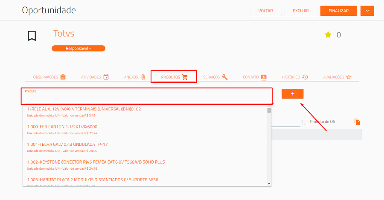Click the clipboard icon on Observações tab
The image size is (384, 200).
(x=63, y=77)
